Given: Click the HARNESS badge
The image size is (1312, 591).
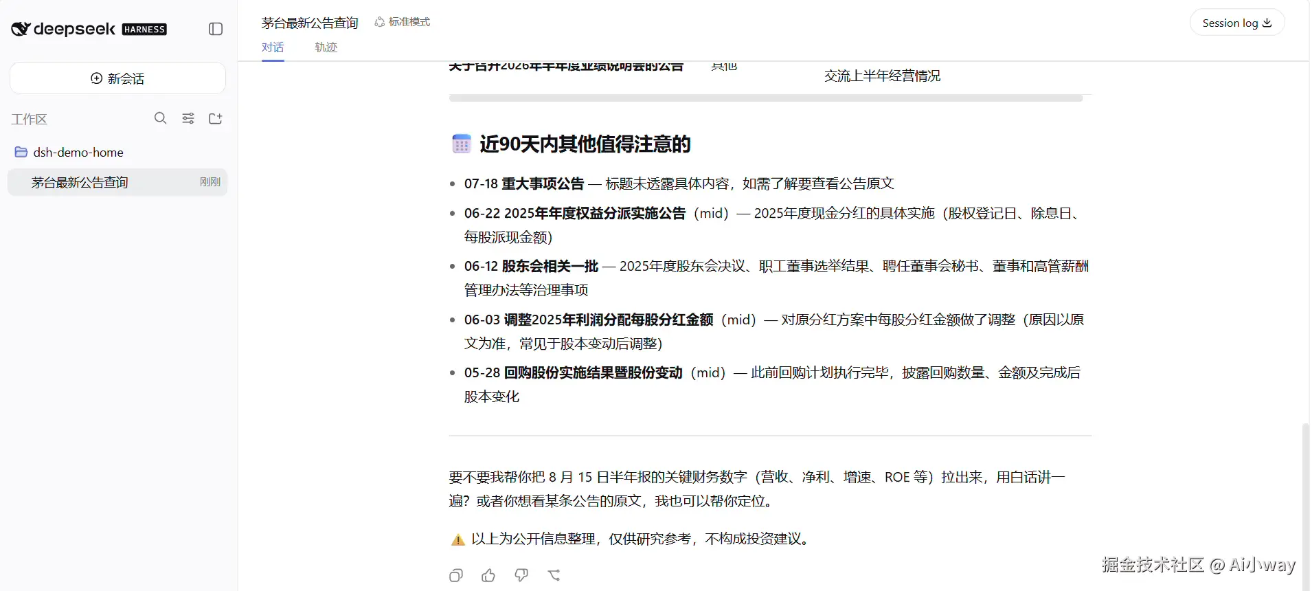Looking at the screenshot, I should click(144, 29).
